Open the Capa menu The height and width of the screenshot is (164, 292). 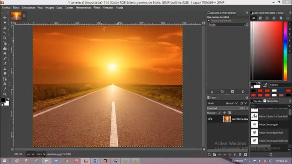(x=59, y=8)
